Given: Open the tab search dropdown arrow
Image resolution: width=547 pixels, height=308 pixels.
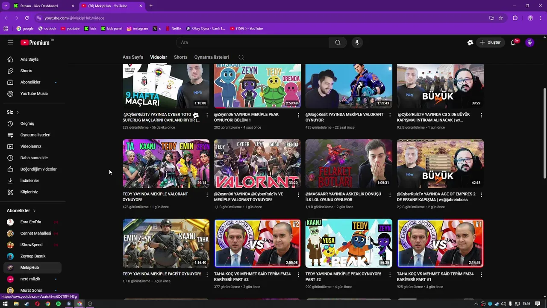Looking at the screenshot, I should 6,6.
